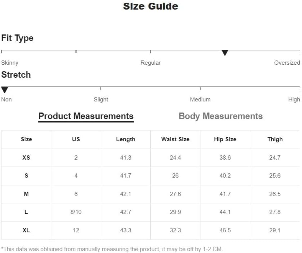This screenshot has width=302, height=253.
Task: Click the M size row label
Action: tap(26, 194)
